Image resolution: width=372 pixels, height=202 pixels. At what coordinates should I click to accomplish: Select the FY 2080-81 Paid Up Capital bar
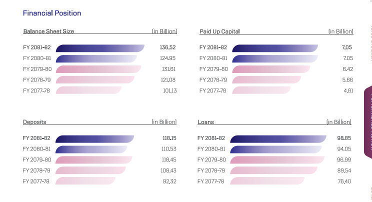[274, 58]
